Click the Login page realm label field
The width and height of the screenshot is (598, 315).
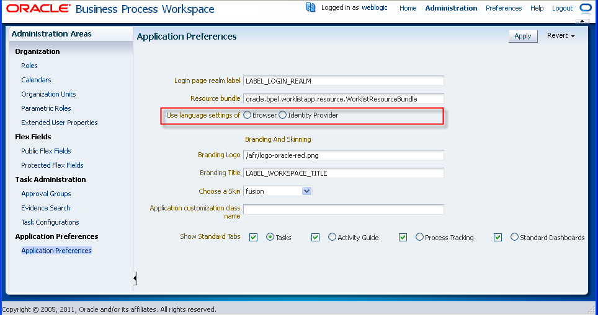343,80
